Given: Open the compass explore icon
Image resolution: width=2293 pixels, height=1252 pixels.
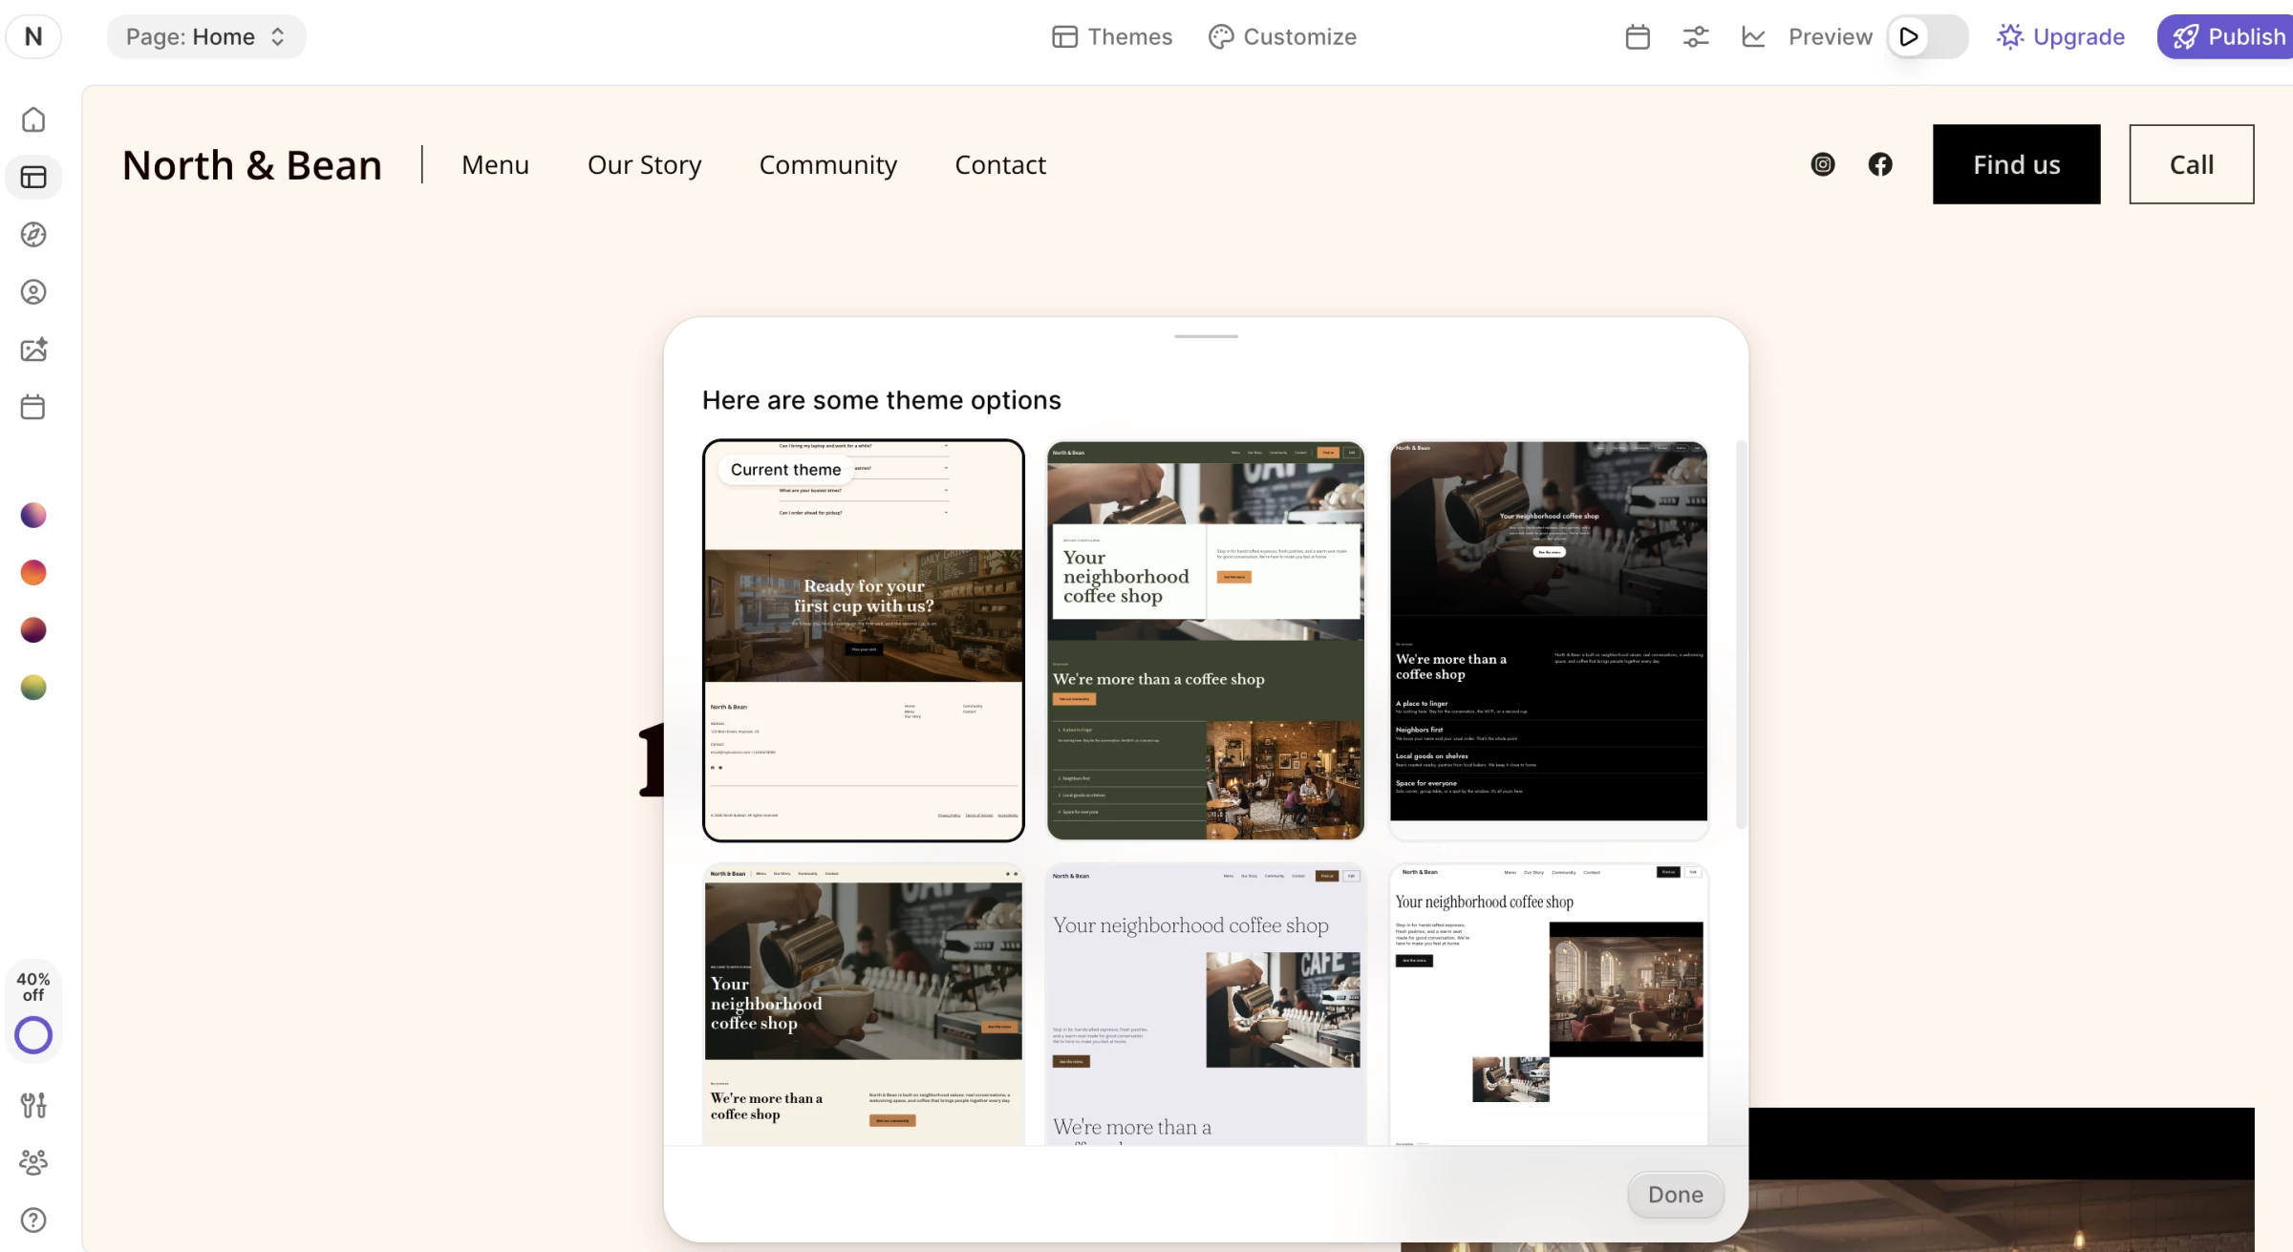Looking at the screenshot, I should pyautogui.click(x=33, y=235).
